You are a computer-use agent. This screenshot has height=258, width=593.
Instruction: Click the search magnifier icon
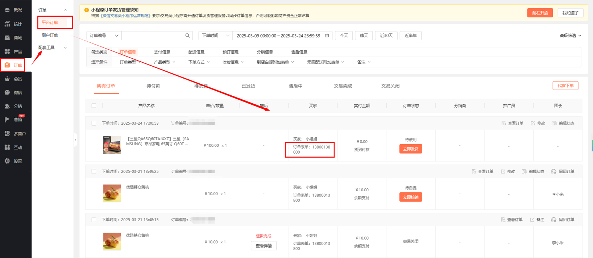coord(187,36)
